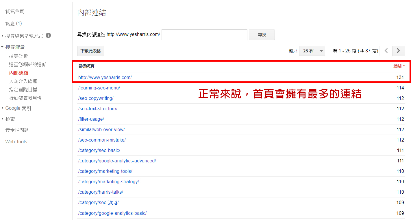The height and width of the screenshot is (220, 413).
Task: Go to the previous page arrow
Action: click(386, 51)
